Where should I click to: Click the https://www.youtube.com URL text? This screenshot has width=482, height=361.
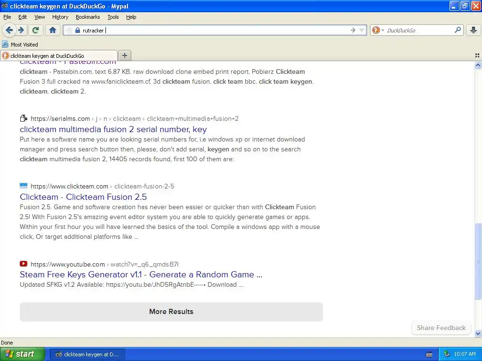tap(68, 264)
